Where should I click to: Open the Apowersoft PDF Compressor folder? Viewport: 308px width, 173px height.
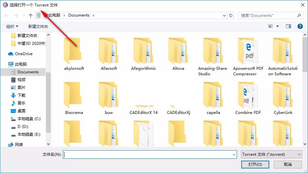[248, 57]
